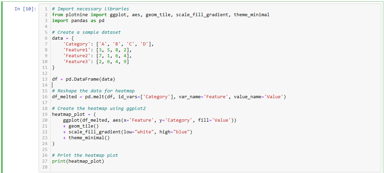Viewport: 384px width, 173px height.
Task: Click 'import pandas as pd' line
Action: pyautogui.click(x=78, y=21)
